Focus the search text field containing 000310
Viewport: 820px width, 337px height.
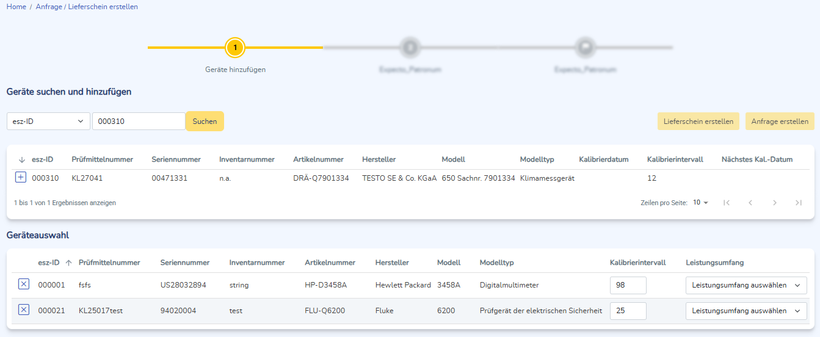(x=139, y=121)
